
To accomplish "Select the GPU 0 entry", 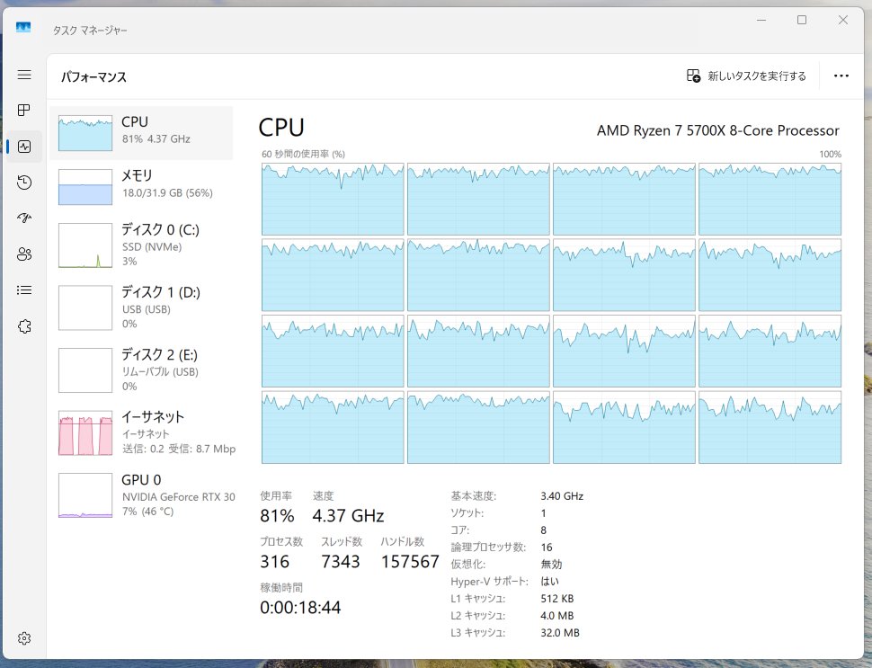I will 141,495.
